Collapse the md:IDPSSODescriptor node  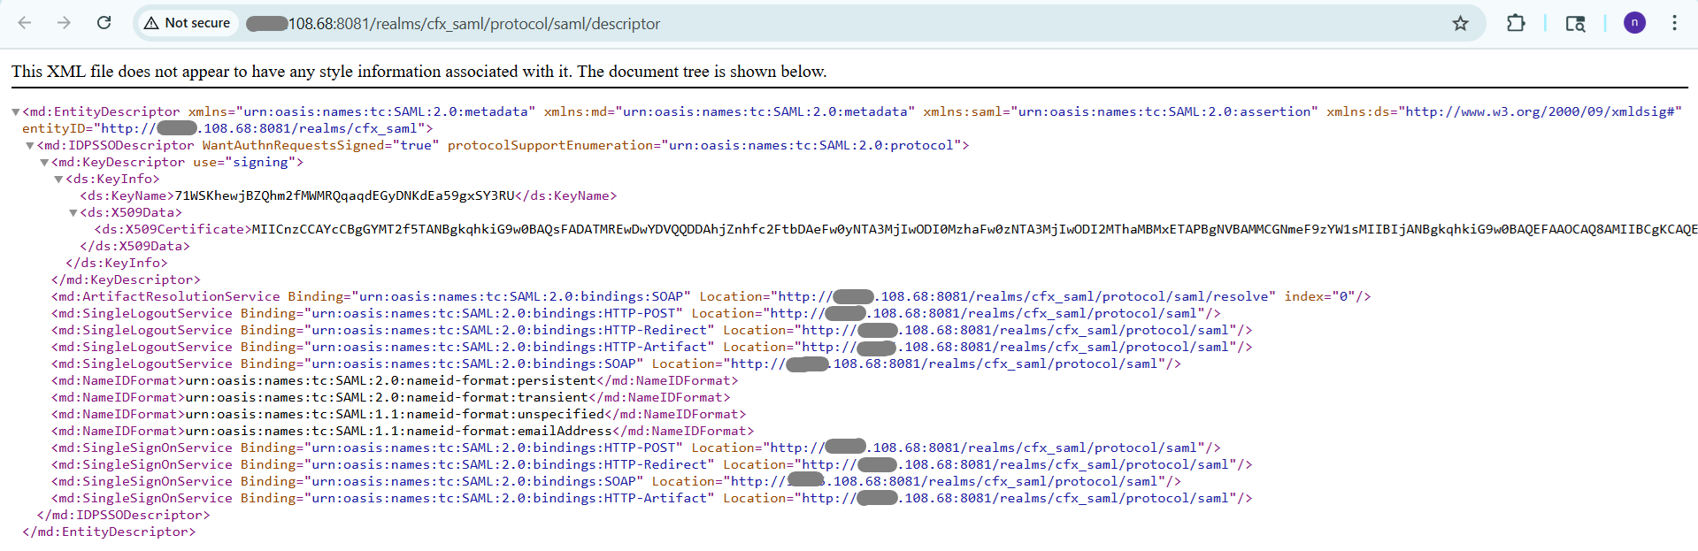(x=29, y=146)
